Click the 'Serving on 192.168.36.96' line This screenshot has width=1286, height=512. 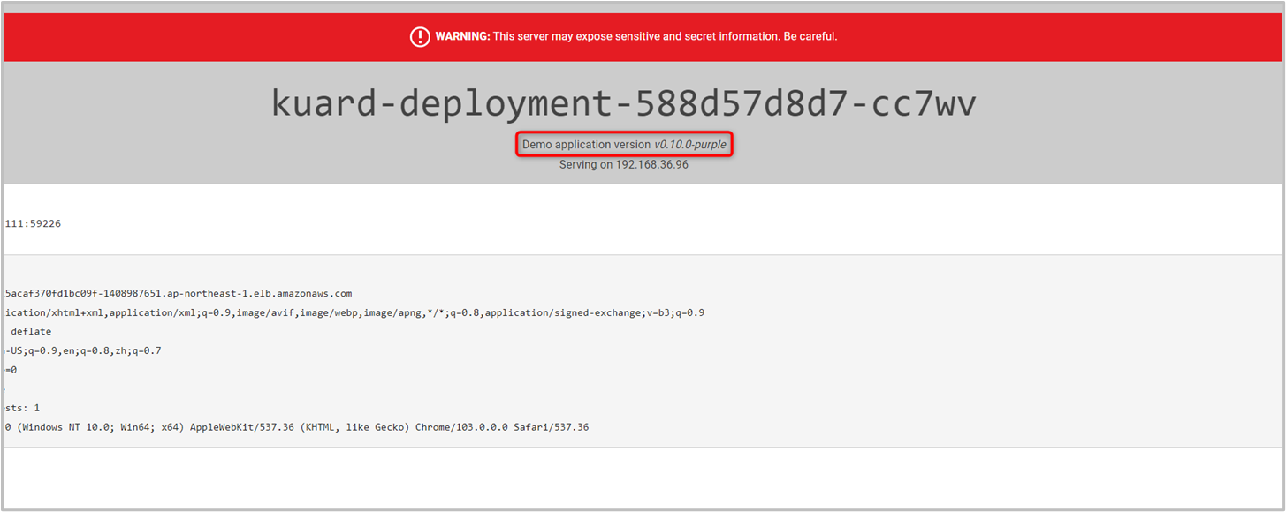(x=623, y=165)
